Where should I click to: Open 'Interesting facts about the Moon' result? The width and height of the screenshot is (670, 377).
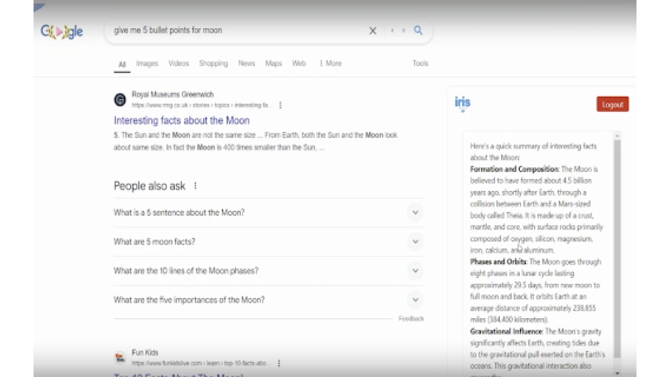click(182, 121)
